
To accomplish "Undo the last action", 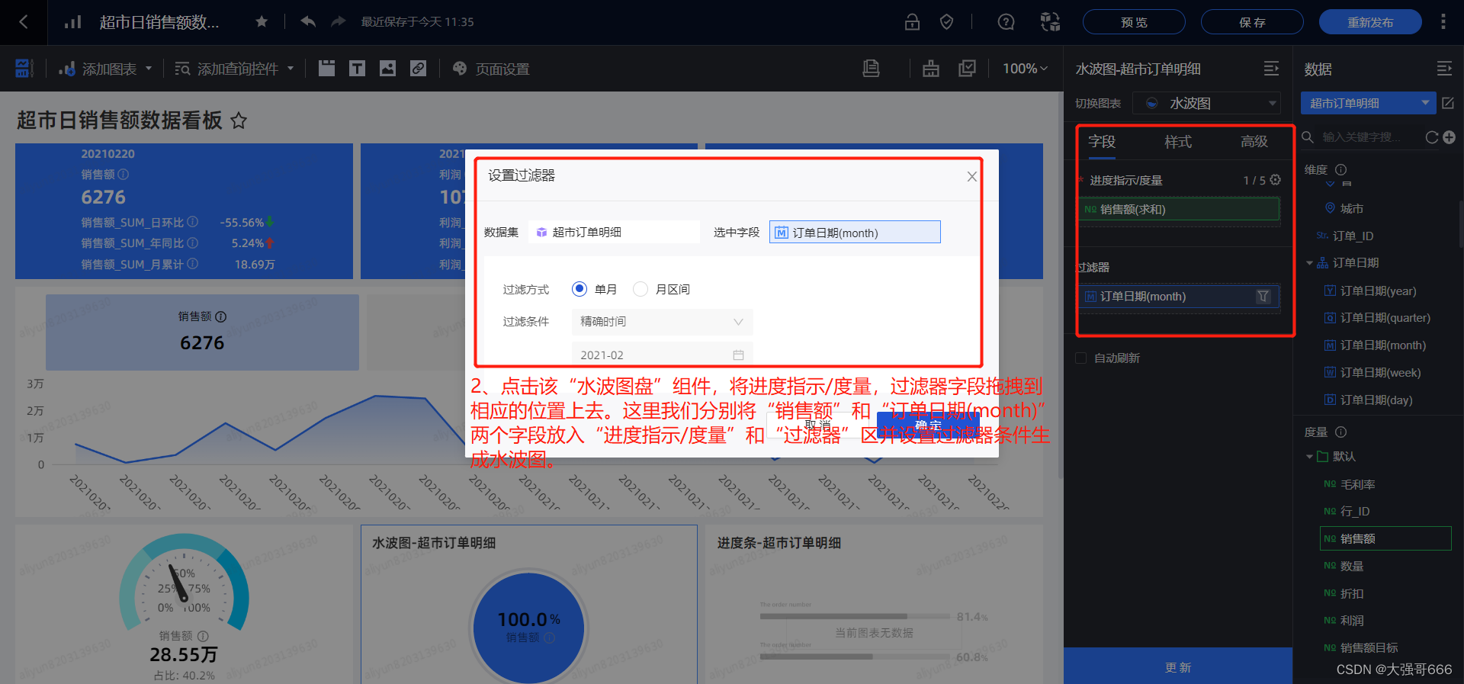I will [308, 22].
